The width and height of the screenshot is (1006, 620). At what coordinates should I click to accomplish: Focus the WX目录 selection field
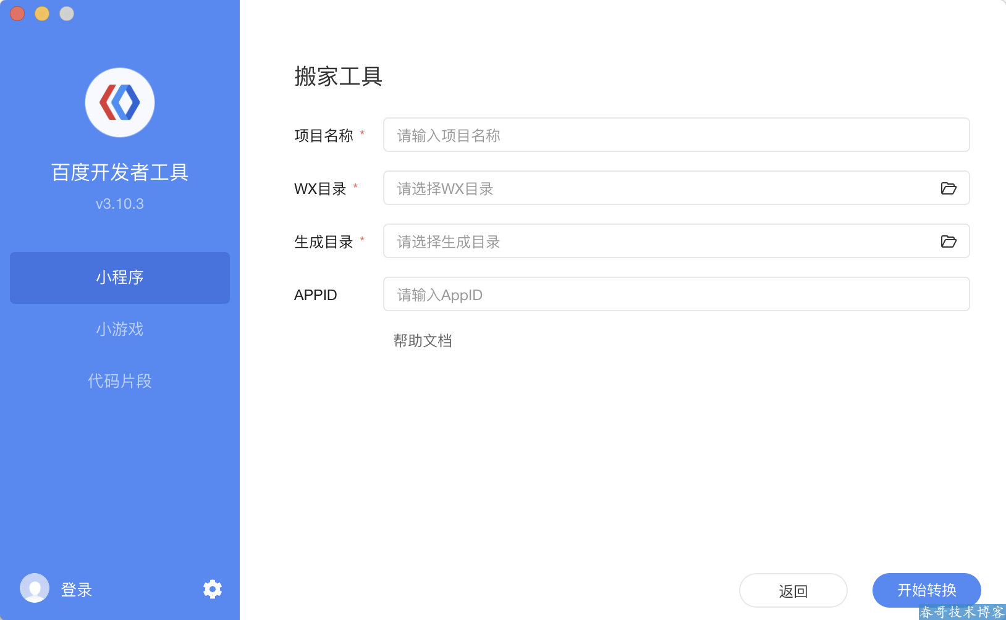coord(677,188)
